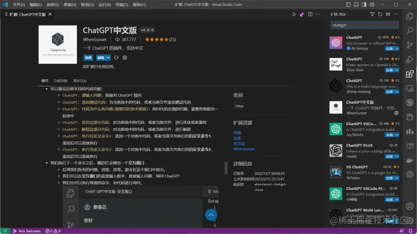Close the 扩展: ChatGPT中文版 editor tab
Viewport: 417px width, 234px height.
point(50,14)
